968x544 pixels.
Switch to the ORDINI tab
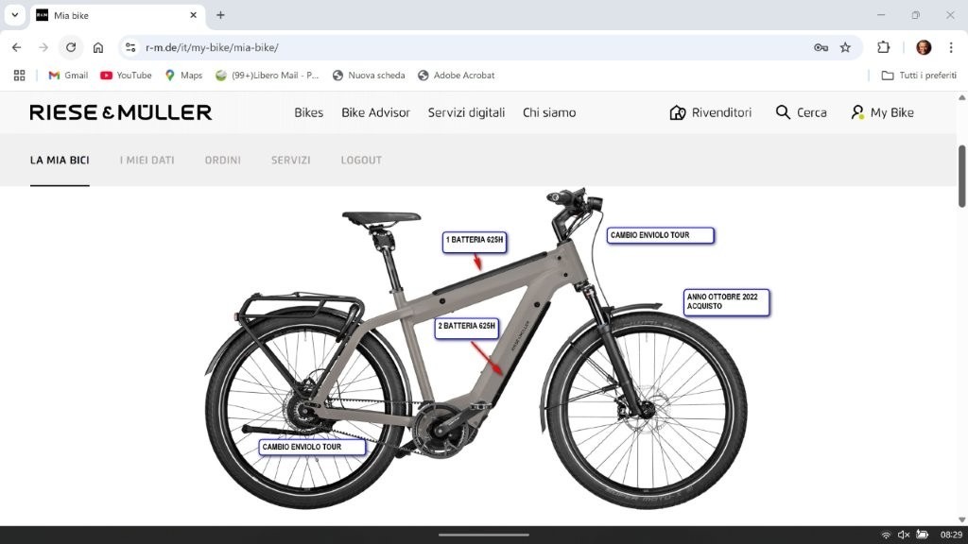223,161
